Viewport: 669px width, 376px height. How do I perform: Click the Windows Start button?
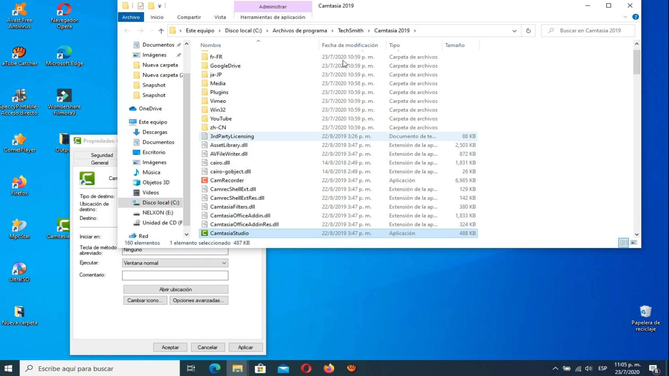[8, 368]
